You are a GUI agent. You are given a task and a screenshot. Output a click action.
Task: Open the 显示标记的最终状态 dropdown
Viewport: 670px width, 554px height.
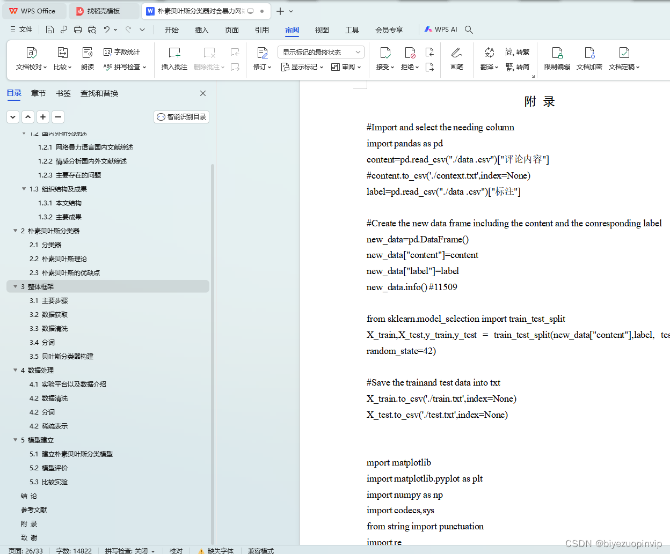[x=321, y=52]
